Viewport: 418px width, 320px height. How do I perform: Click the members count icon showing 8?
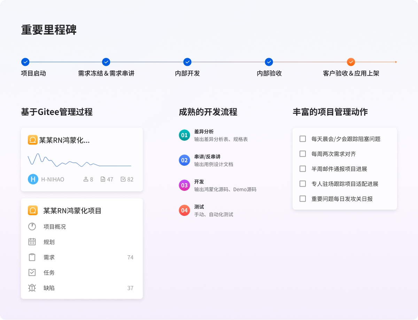(86, 179)
